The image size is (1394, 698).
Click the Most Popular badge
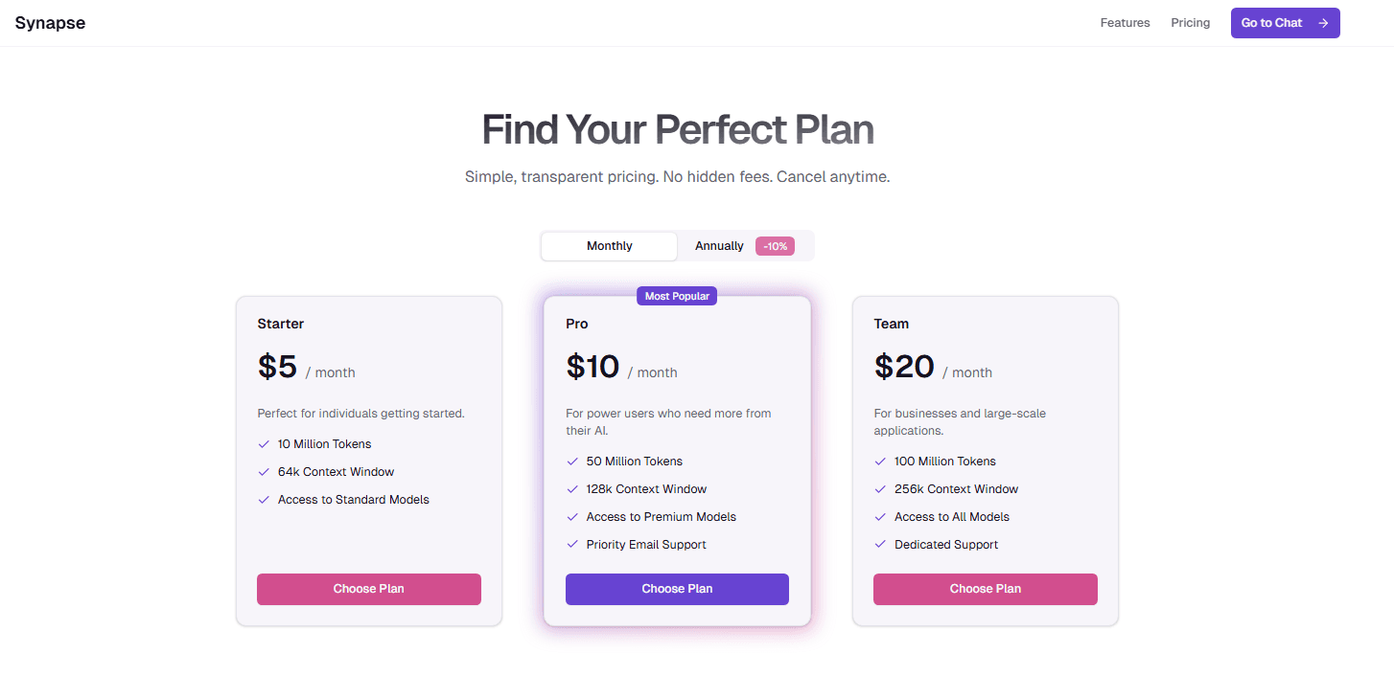pyautogui.click(x=677, y=297)
